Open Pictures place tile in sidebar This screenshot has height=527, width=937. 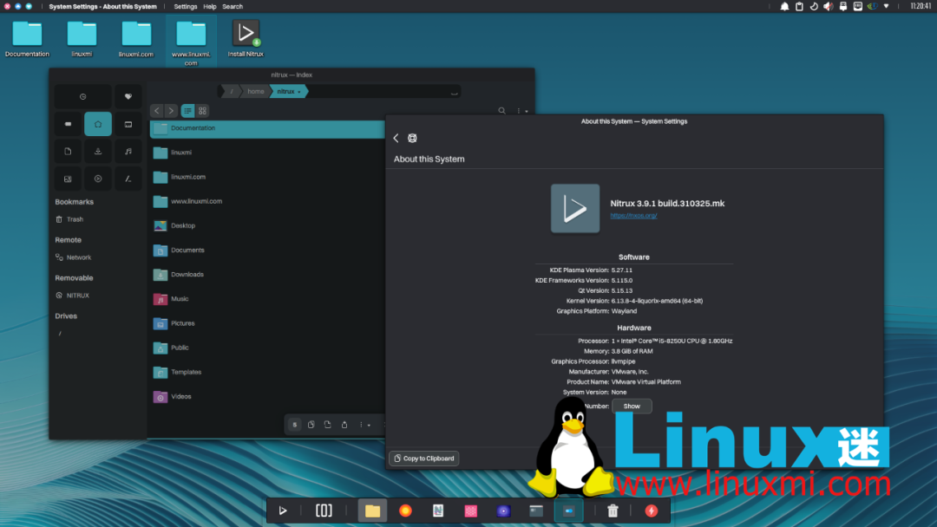[68, 179]
